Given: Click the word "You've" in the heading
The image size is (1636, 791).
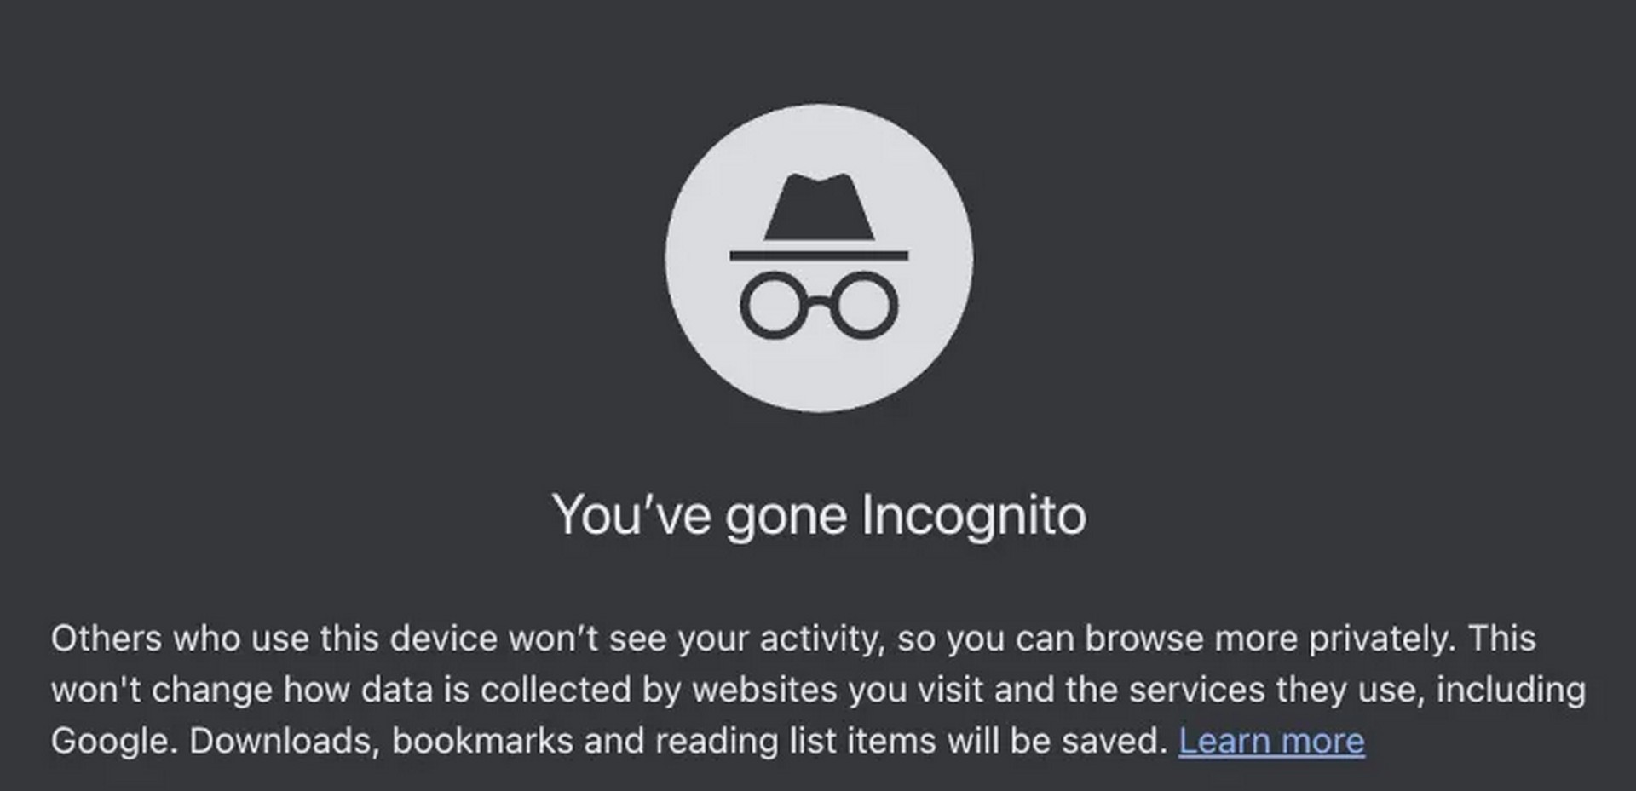Looking at the screenshot, I should point(631,514).
